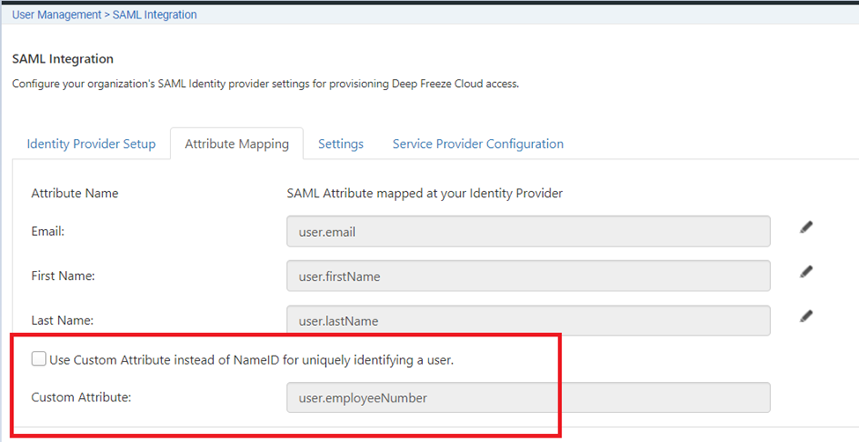Select the Attribute Mapping tab
Image resolution: width=859 pixels, height=442 pixels.
pos(237,144)
